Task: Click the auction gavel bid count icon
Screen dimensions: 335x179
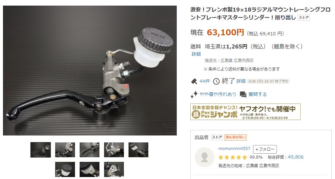Action: (x=194, y=81)
